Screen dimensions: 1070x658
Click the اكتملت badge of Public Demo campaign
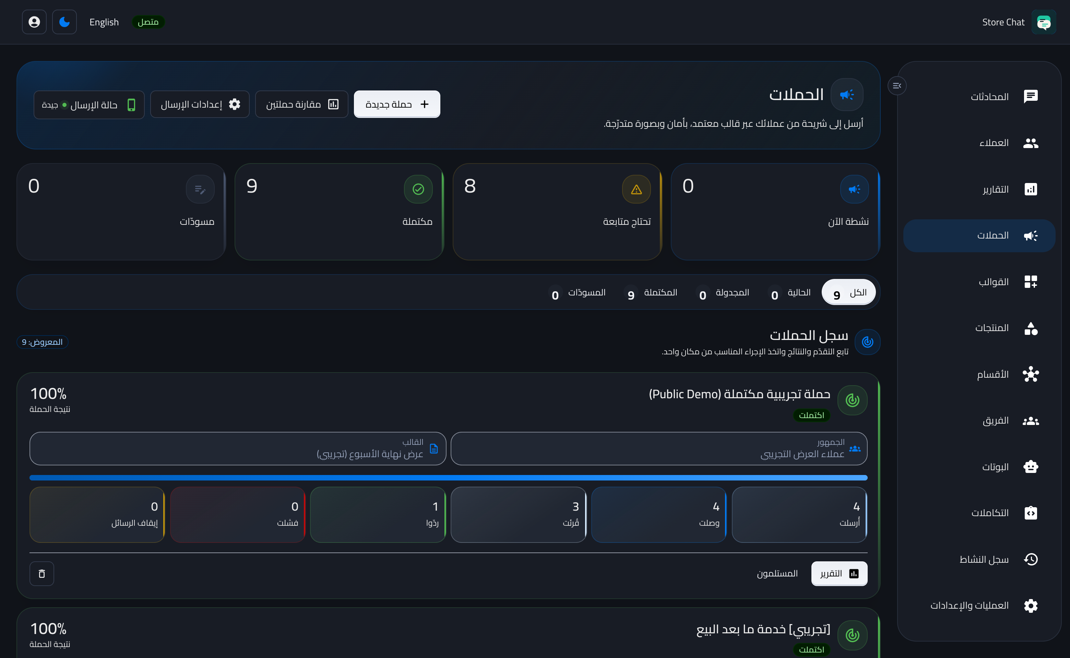click(x=811, y=415)
